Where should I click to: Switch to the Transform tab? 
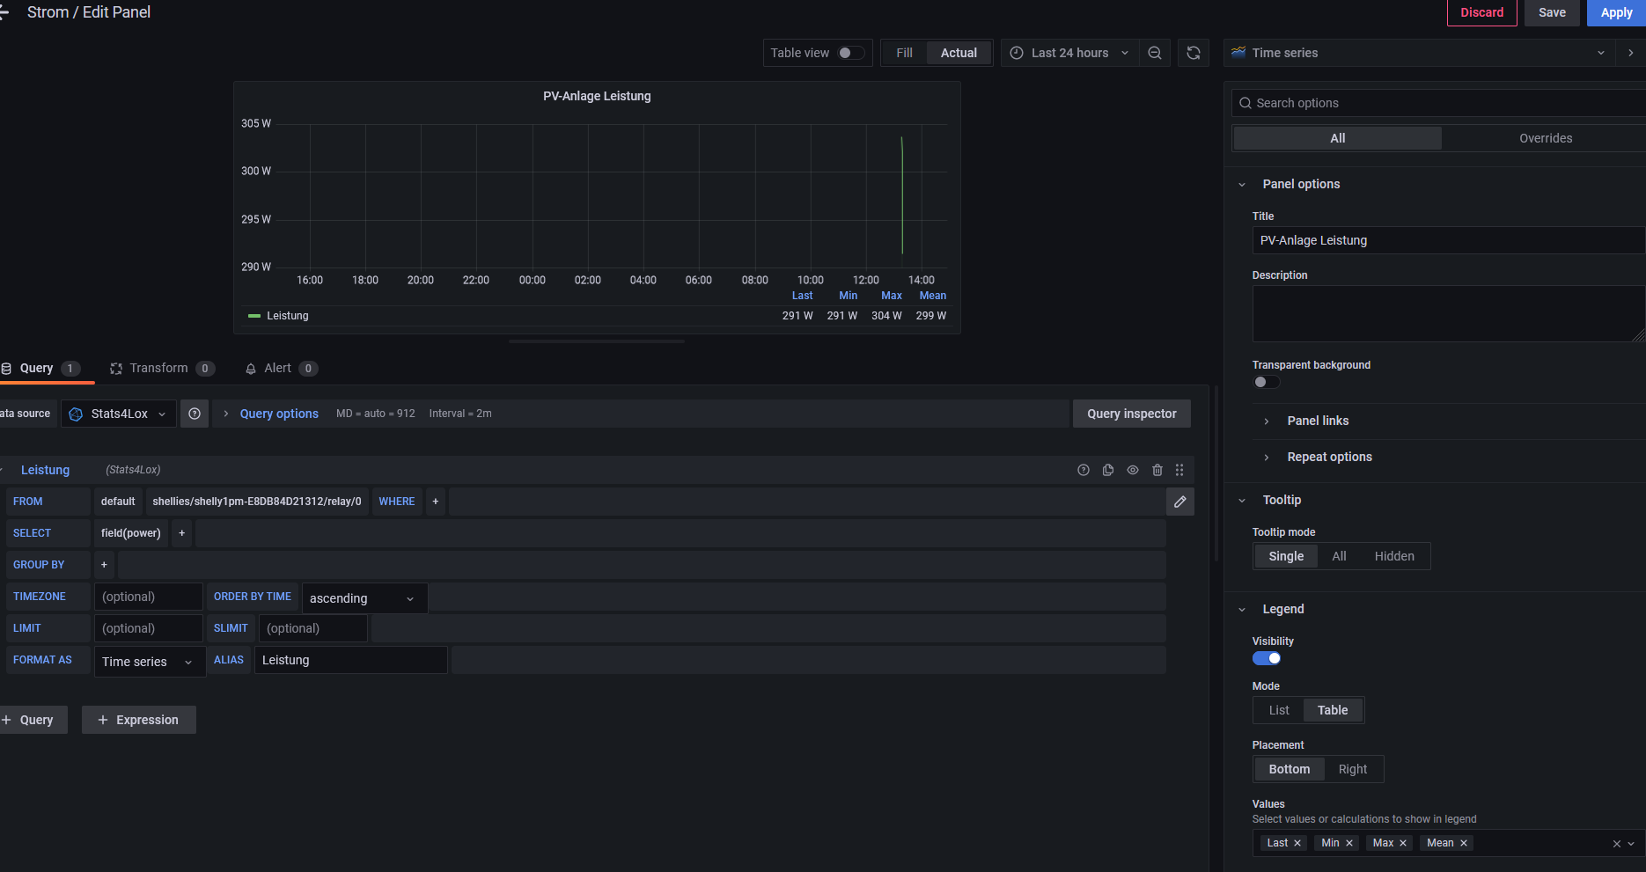[x=158, y=368]
